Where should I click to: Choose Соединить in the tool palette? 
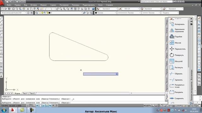[177, 98]
